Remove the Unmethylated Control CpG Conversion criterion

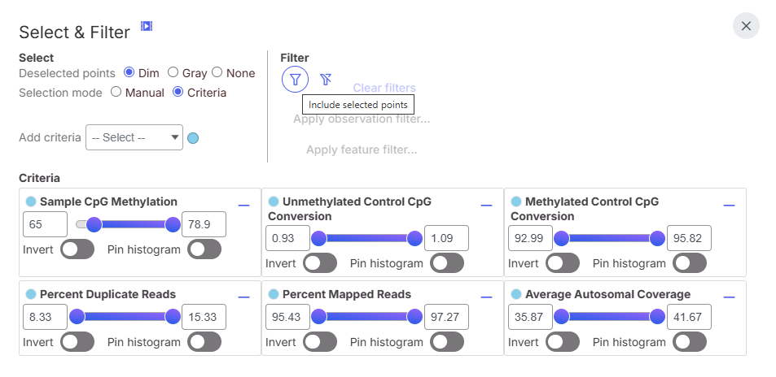tap(486, 206)
